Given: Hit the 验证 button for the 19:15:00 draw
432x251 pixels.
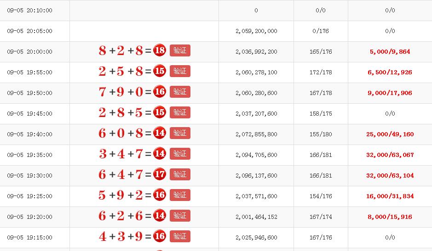Looking at the screenshot, I should (180, 236).
